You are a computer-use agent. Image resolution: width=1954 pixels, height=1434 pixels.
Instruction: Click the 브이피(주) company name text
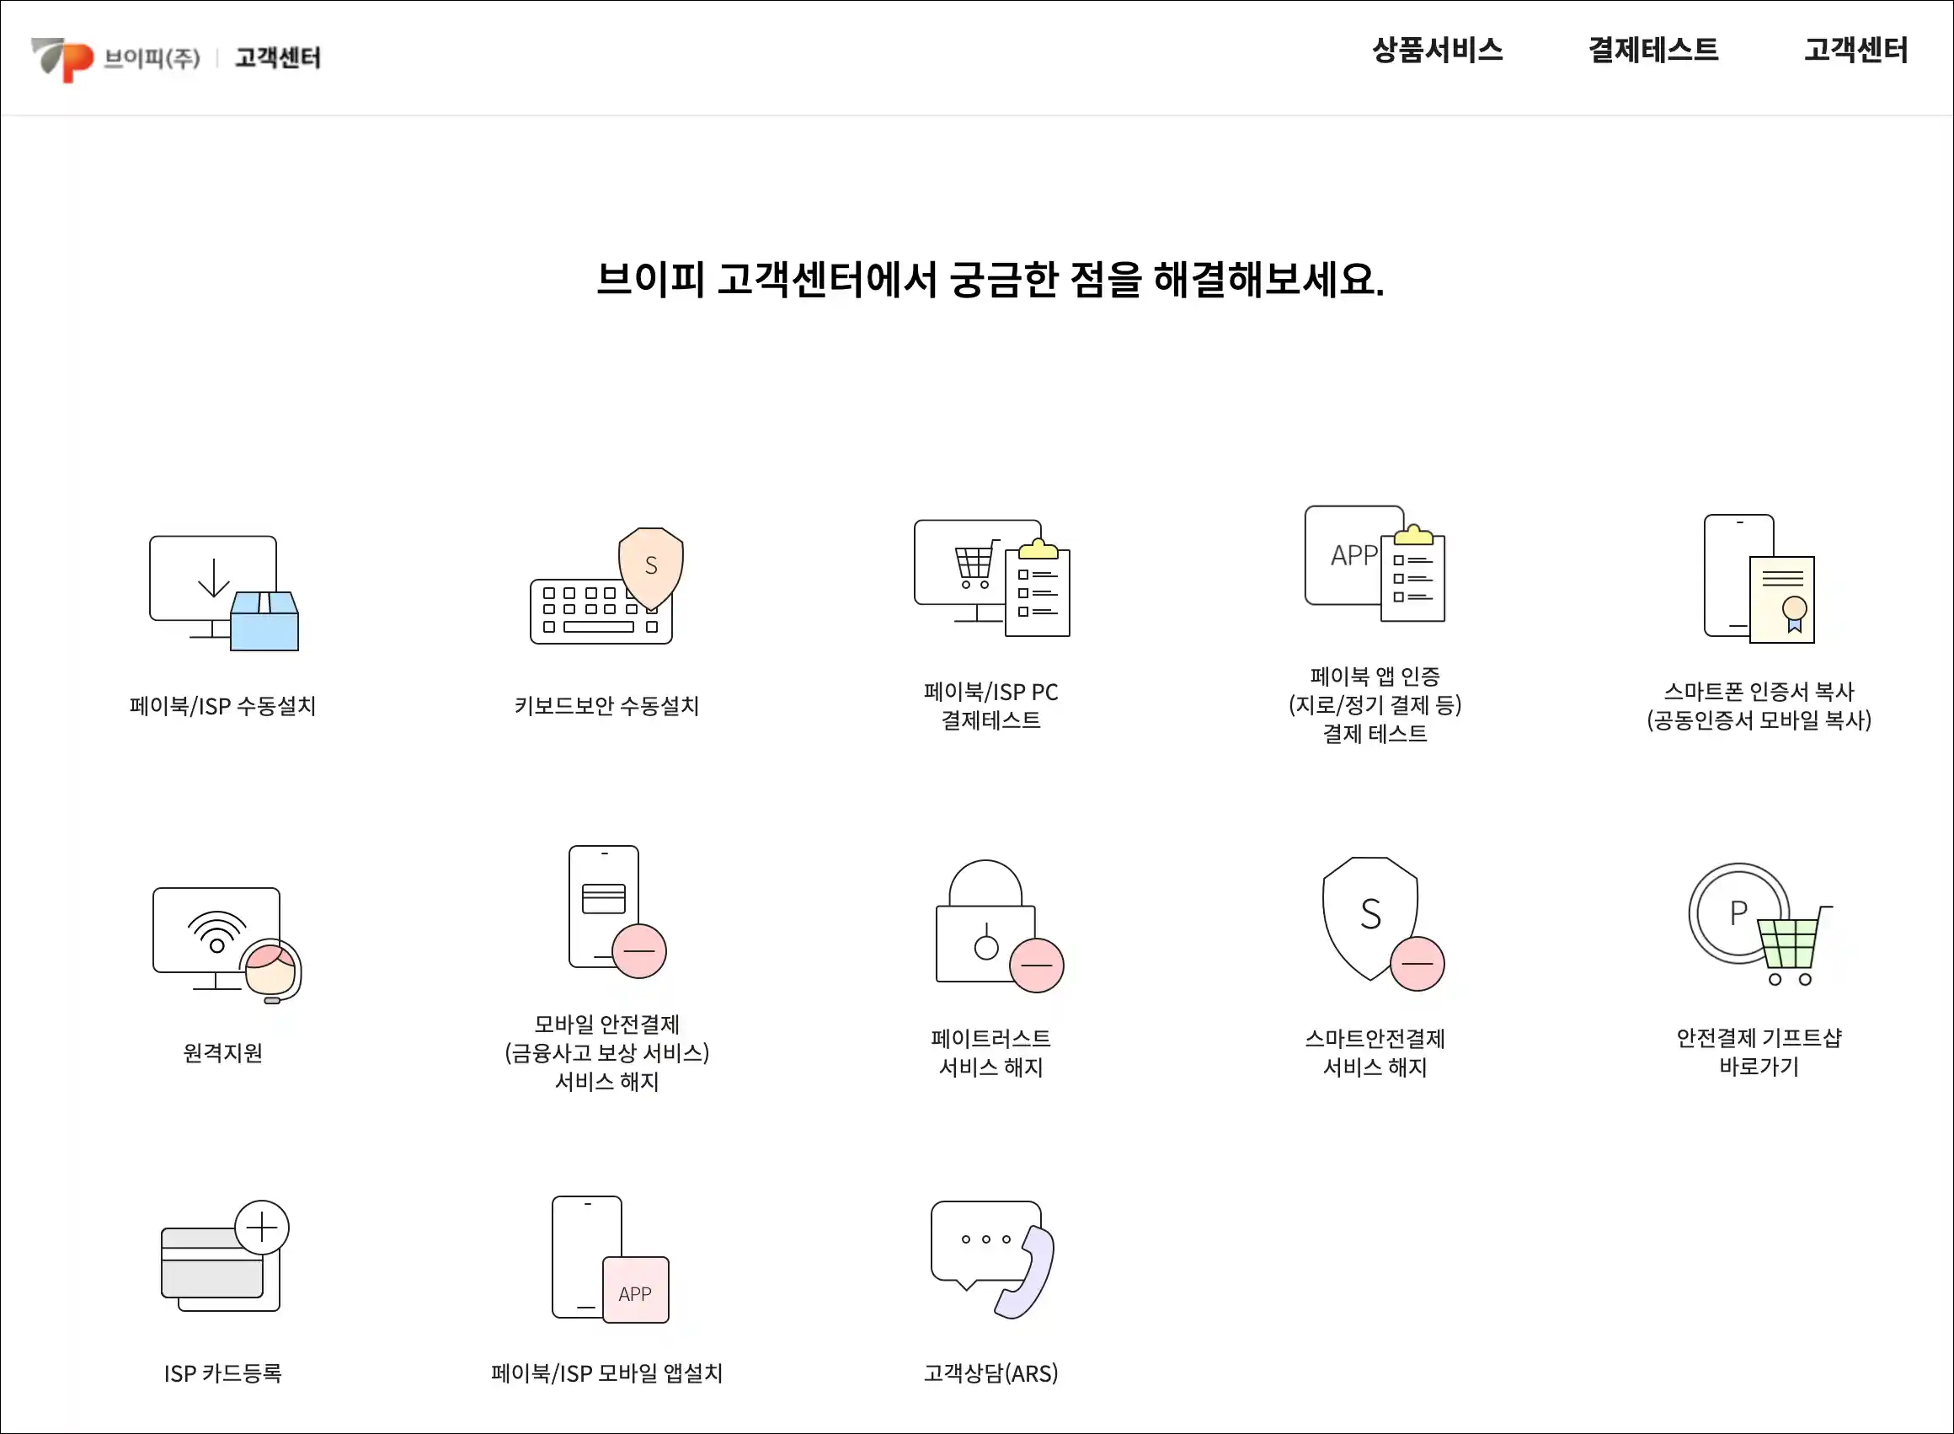click(x=152, y=58)
